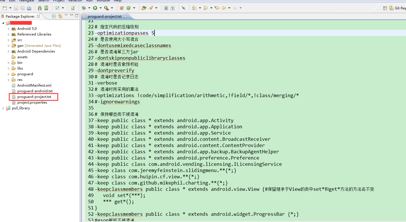406x222 pixels.
Task: Expand the proguard folder
Action: pyautogui.click(x=9, y=74)
